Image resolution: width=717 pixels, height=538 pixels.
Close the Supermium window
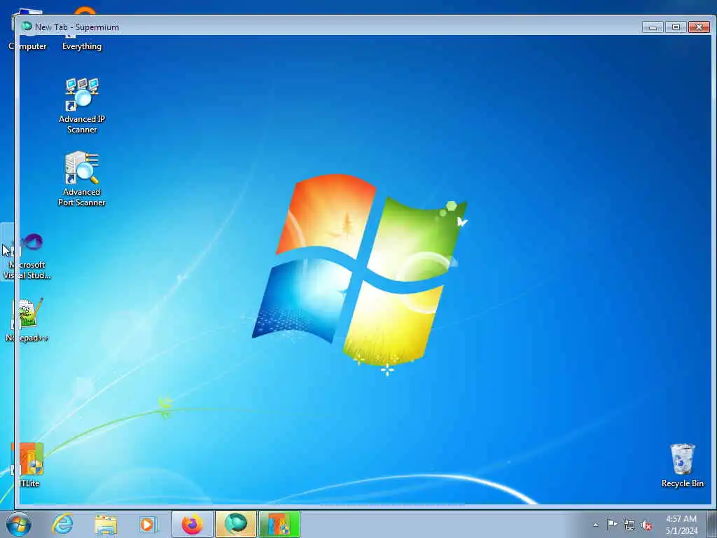click(699, 27)
